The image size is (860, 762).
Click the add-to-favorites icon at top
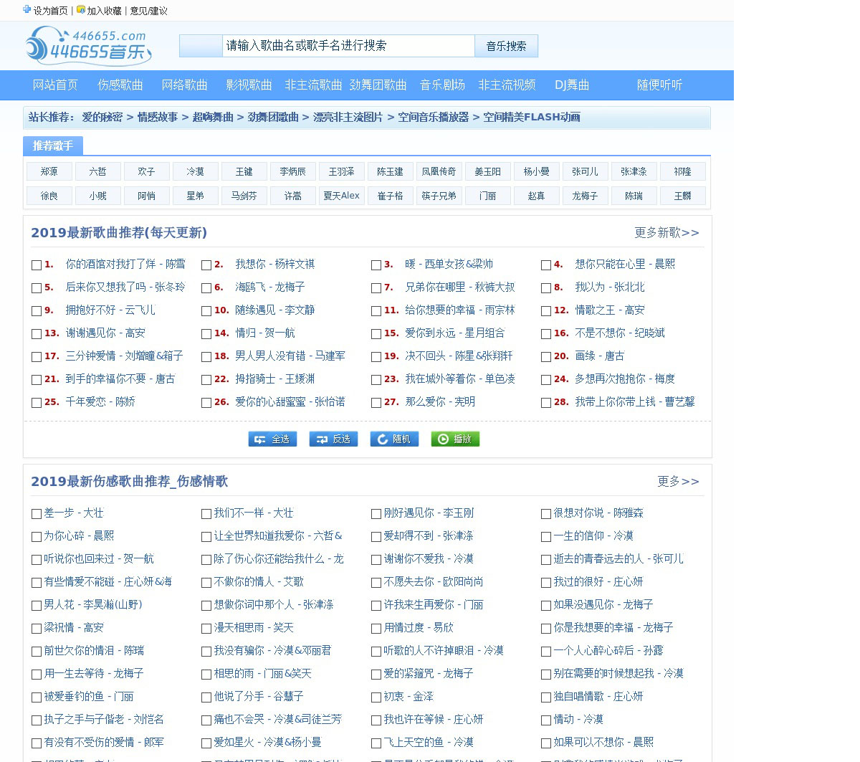81,10
